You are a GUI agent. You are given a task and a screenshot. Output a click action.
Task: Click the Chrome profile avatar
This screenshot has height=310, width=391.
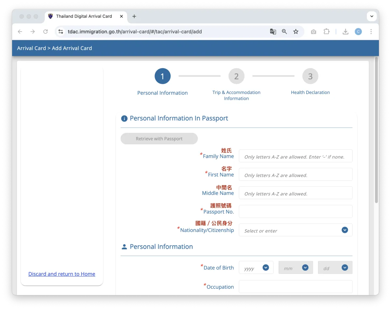pos(358,32)
